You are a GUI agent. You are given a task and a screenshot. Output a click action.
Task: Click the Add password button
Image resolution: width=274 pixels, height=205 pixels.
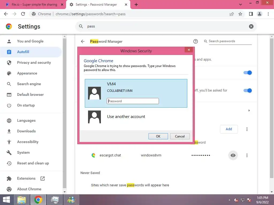click(x=229, y=129)
